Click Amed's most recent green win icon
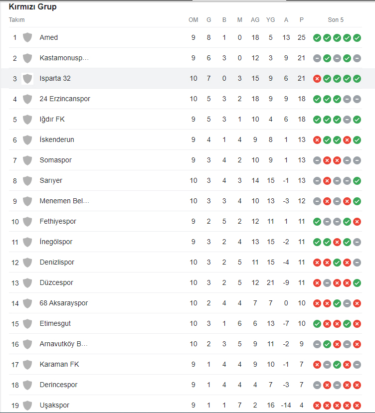Screen dimensions: 375x413 click(x=357, y=38)
